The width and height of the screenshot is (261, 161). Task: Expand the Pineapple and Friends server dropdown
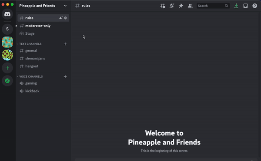coord(65,6)
